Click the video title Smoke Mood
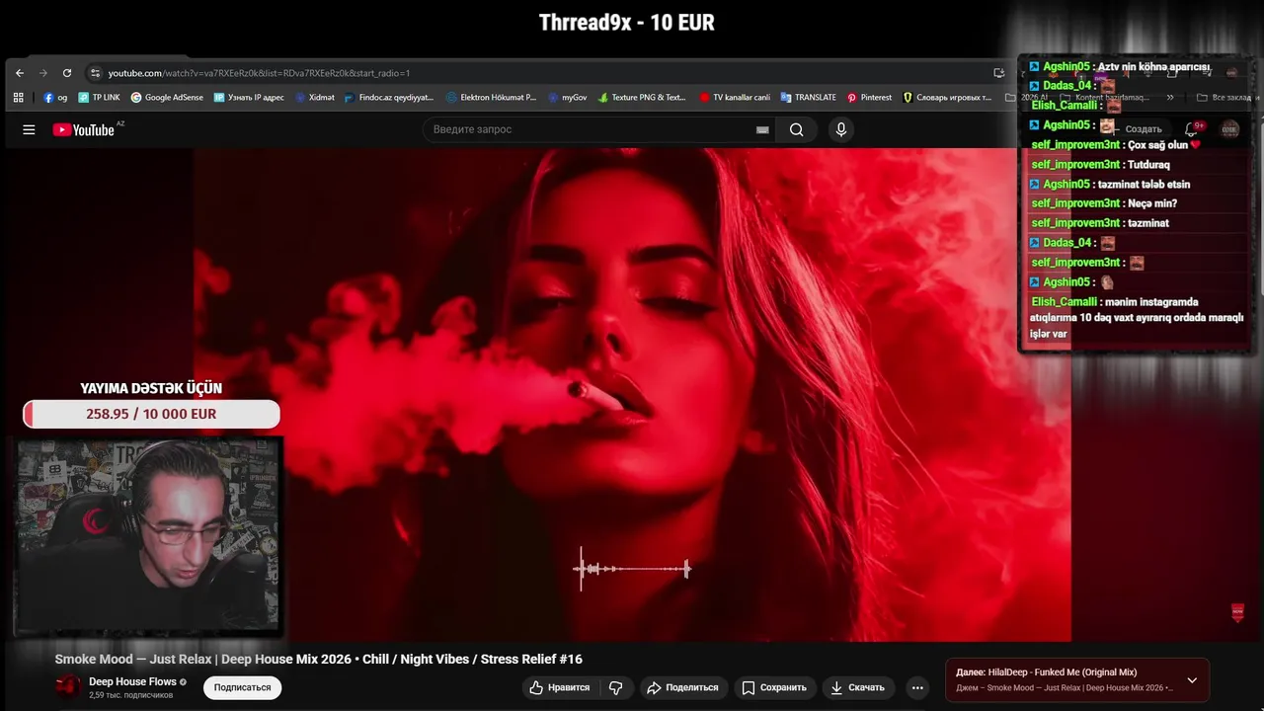The image size is (1264, 711). tap(318, 659)
